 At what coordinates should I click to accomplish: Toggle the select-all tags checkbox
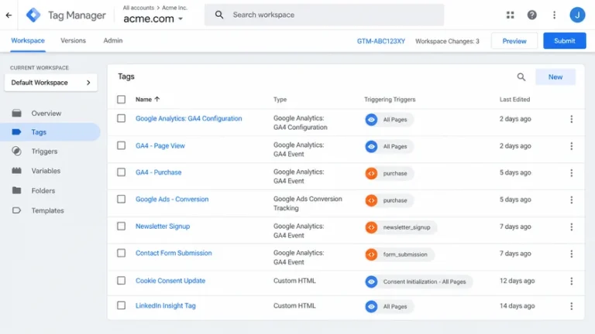tap(121, 99)
